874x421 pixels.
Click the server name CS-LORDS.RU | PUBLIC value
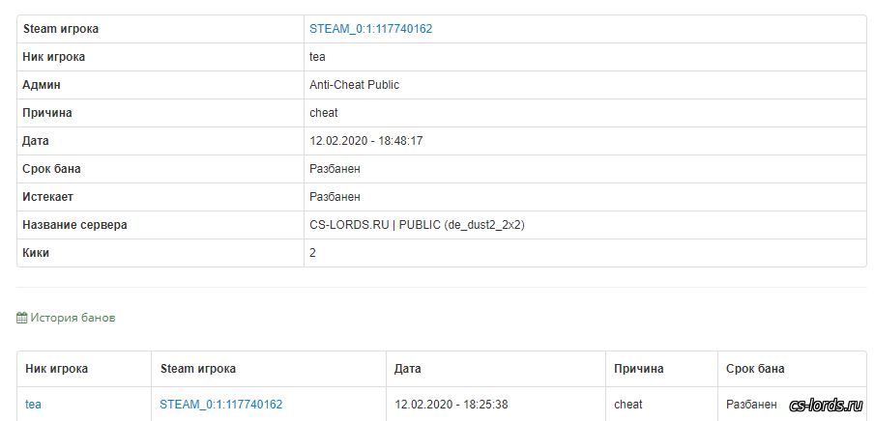(417, 225)
